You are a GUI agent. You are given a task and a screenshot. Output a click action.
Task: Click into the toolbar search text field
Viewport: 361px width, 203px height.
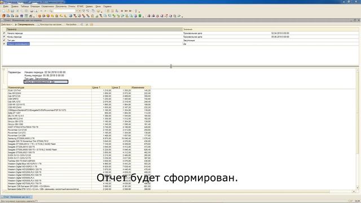click(x=64, y=11)
